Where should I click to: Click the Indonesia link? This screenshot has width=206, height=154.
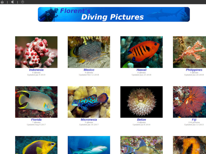pos(36,70)
